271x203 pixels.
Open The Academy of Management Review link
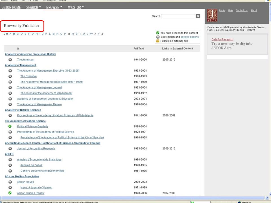pyautogui.click(x=40, y=104)
